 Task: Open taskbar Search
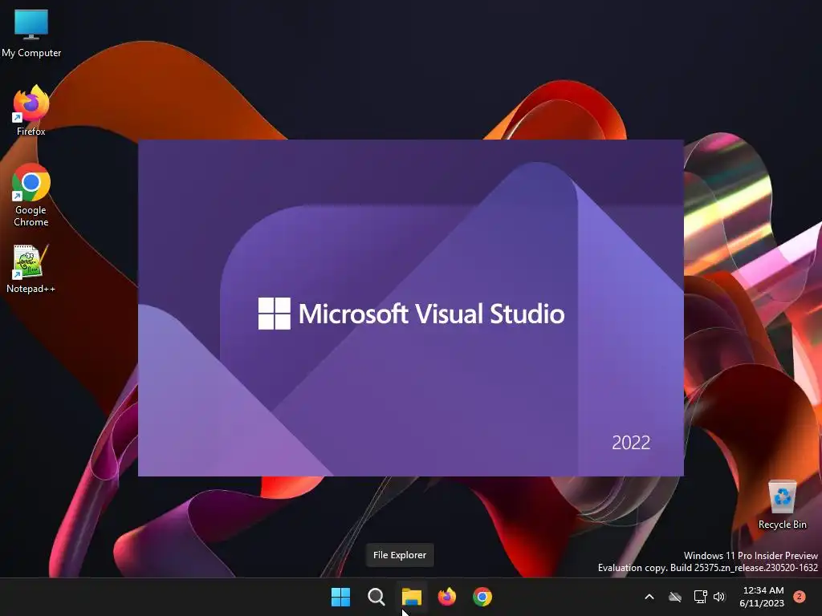376,597
